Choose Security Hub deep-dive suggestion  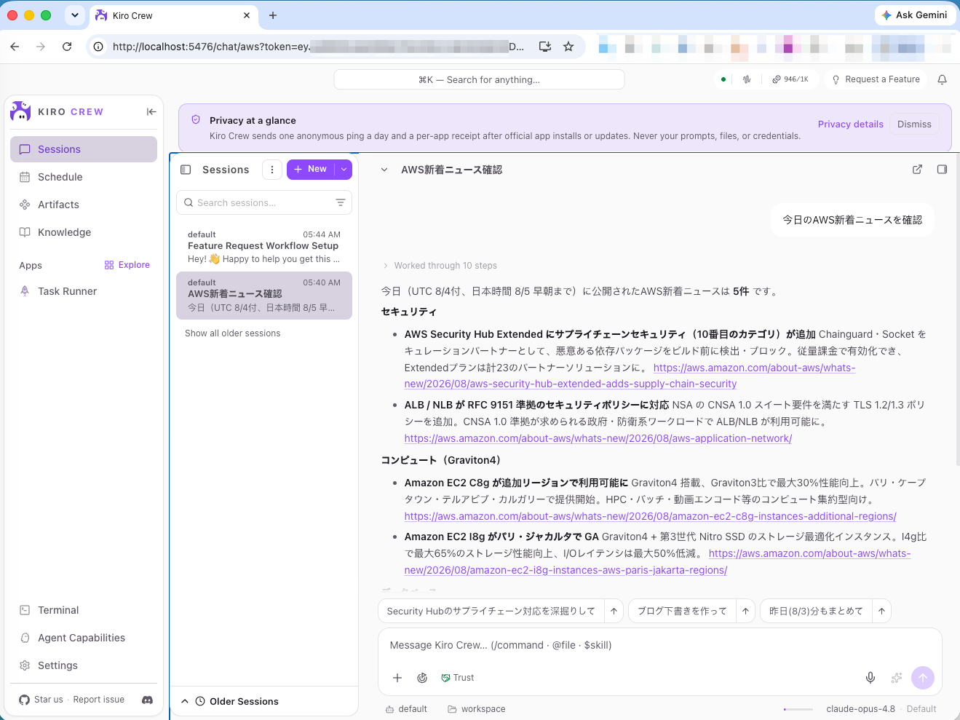491,611
